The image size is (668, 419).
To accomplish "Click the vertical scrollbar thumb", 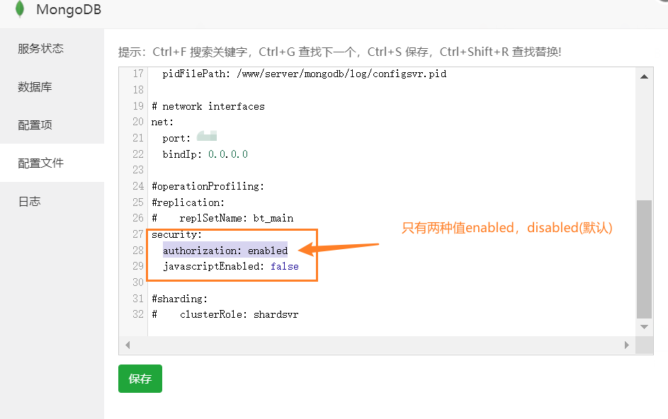I will point(644,259).
